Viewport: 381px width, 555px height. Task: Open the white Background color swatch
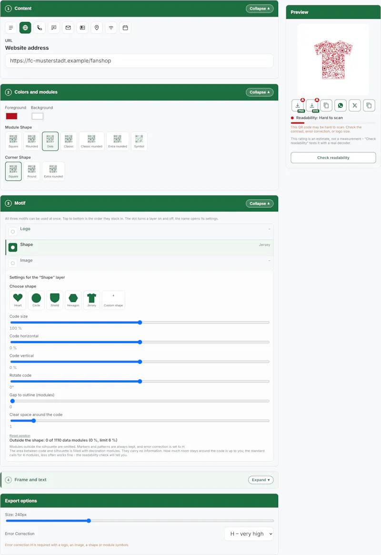click(x=38, y=116)
